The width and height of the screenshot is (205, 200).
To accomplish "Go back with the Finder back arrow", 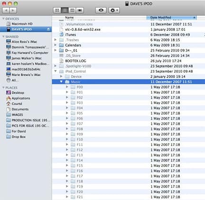I will (6, 10).
